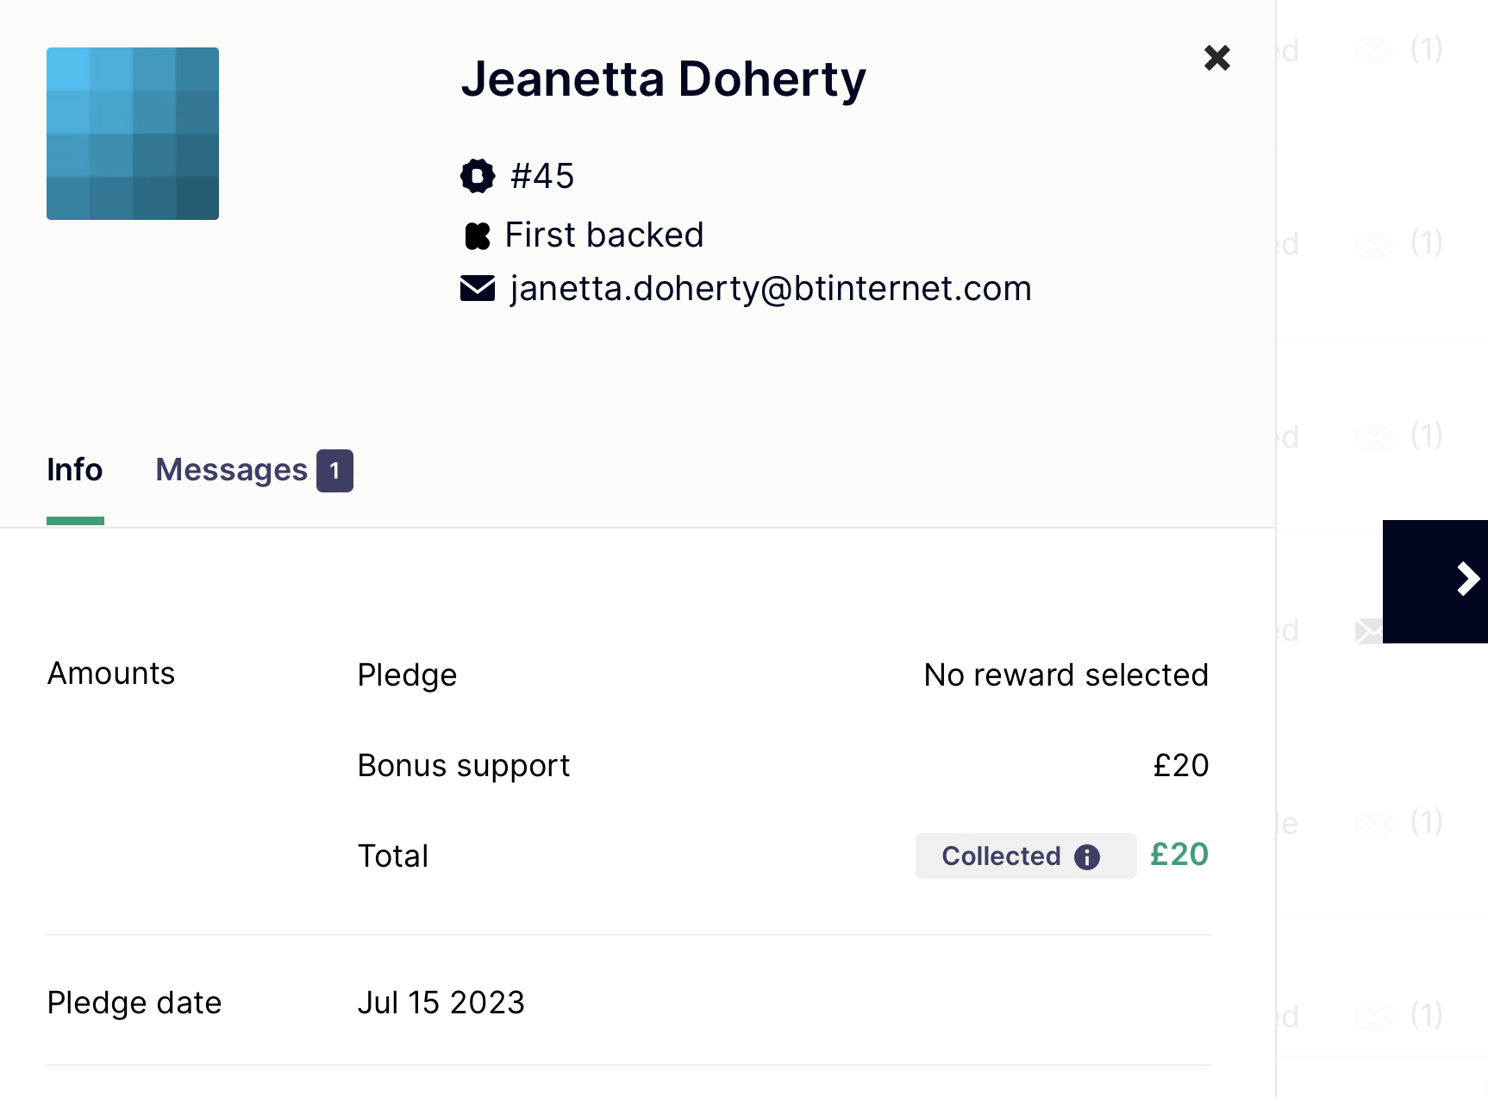Click the blue backer avatar image

point(133,134)
